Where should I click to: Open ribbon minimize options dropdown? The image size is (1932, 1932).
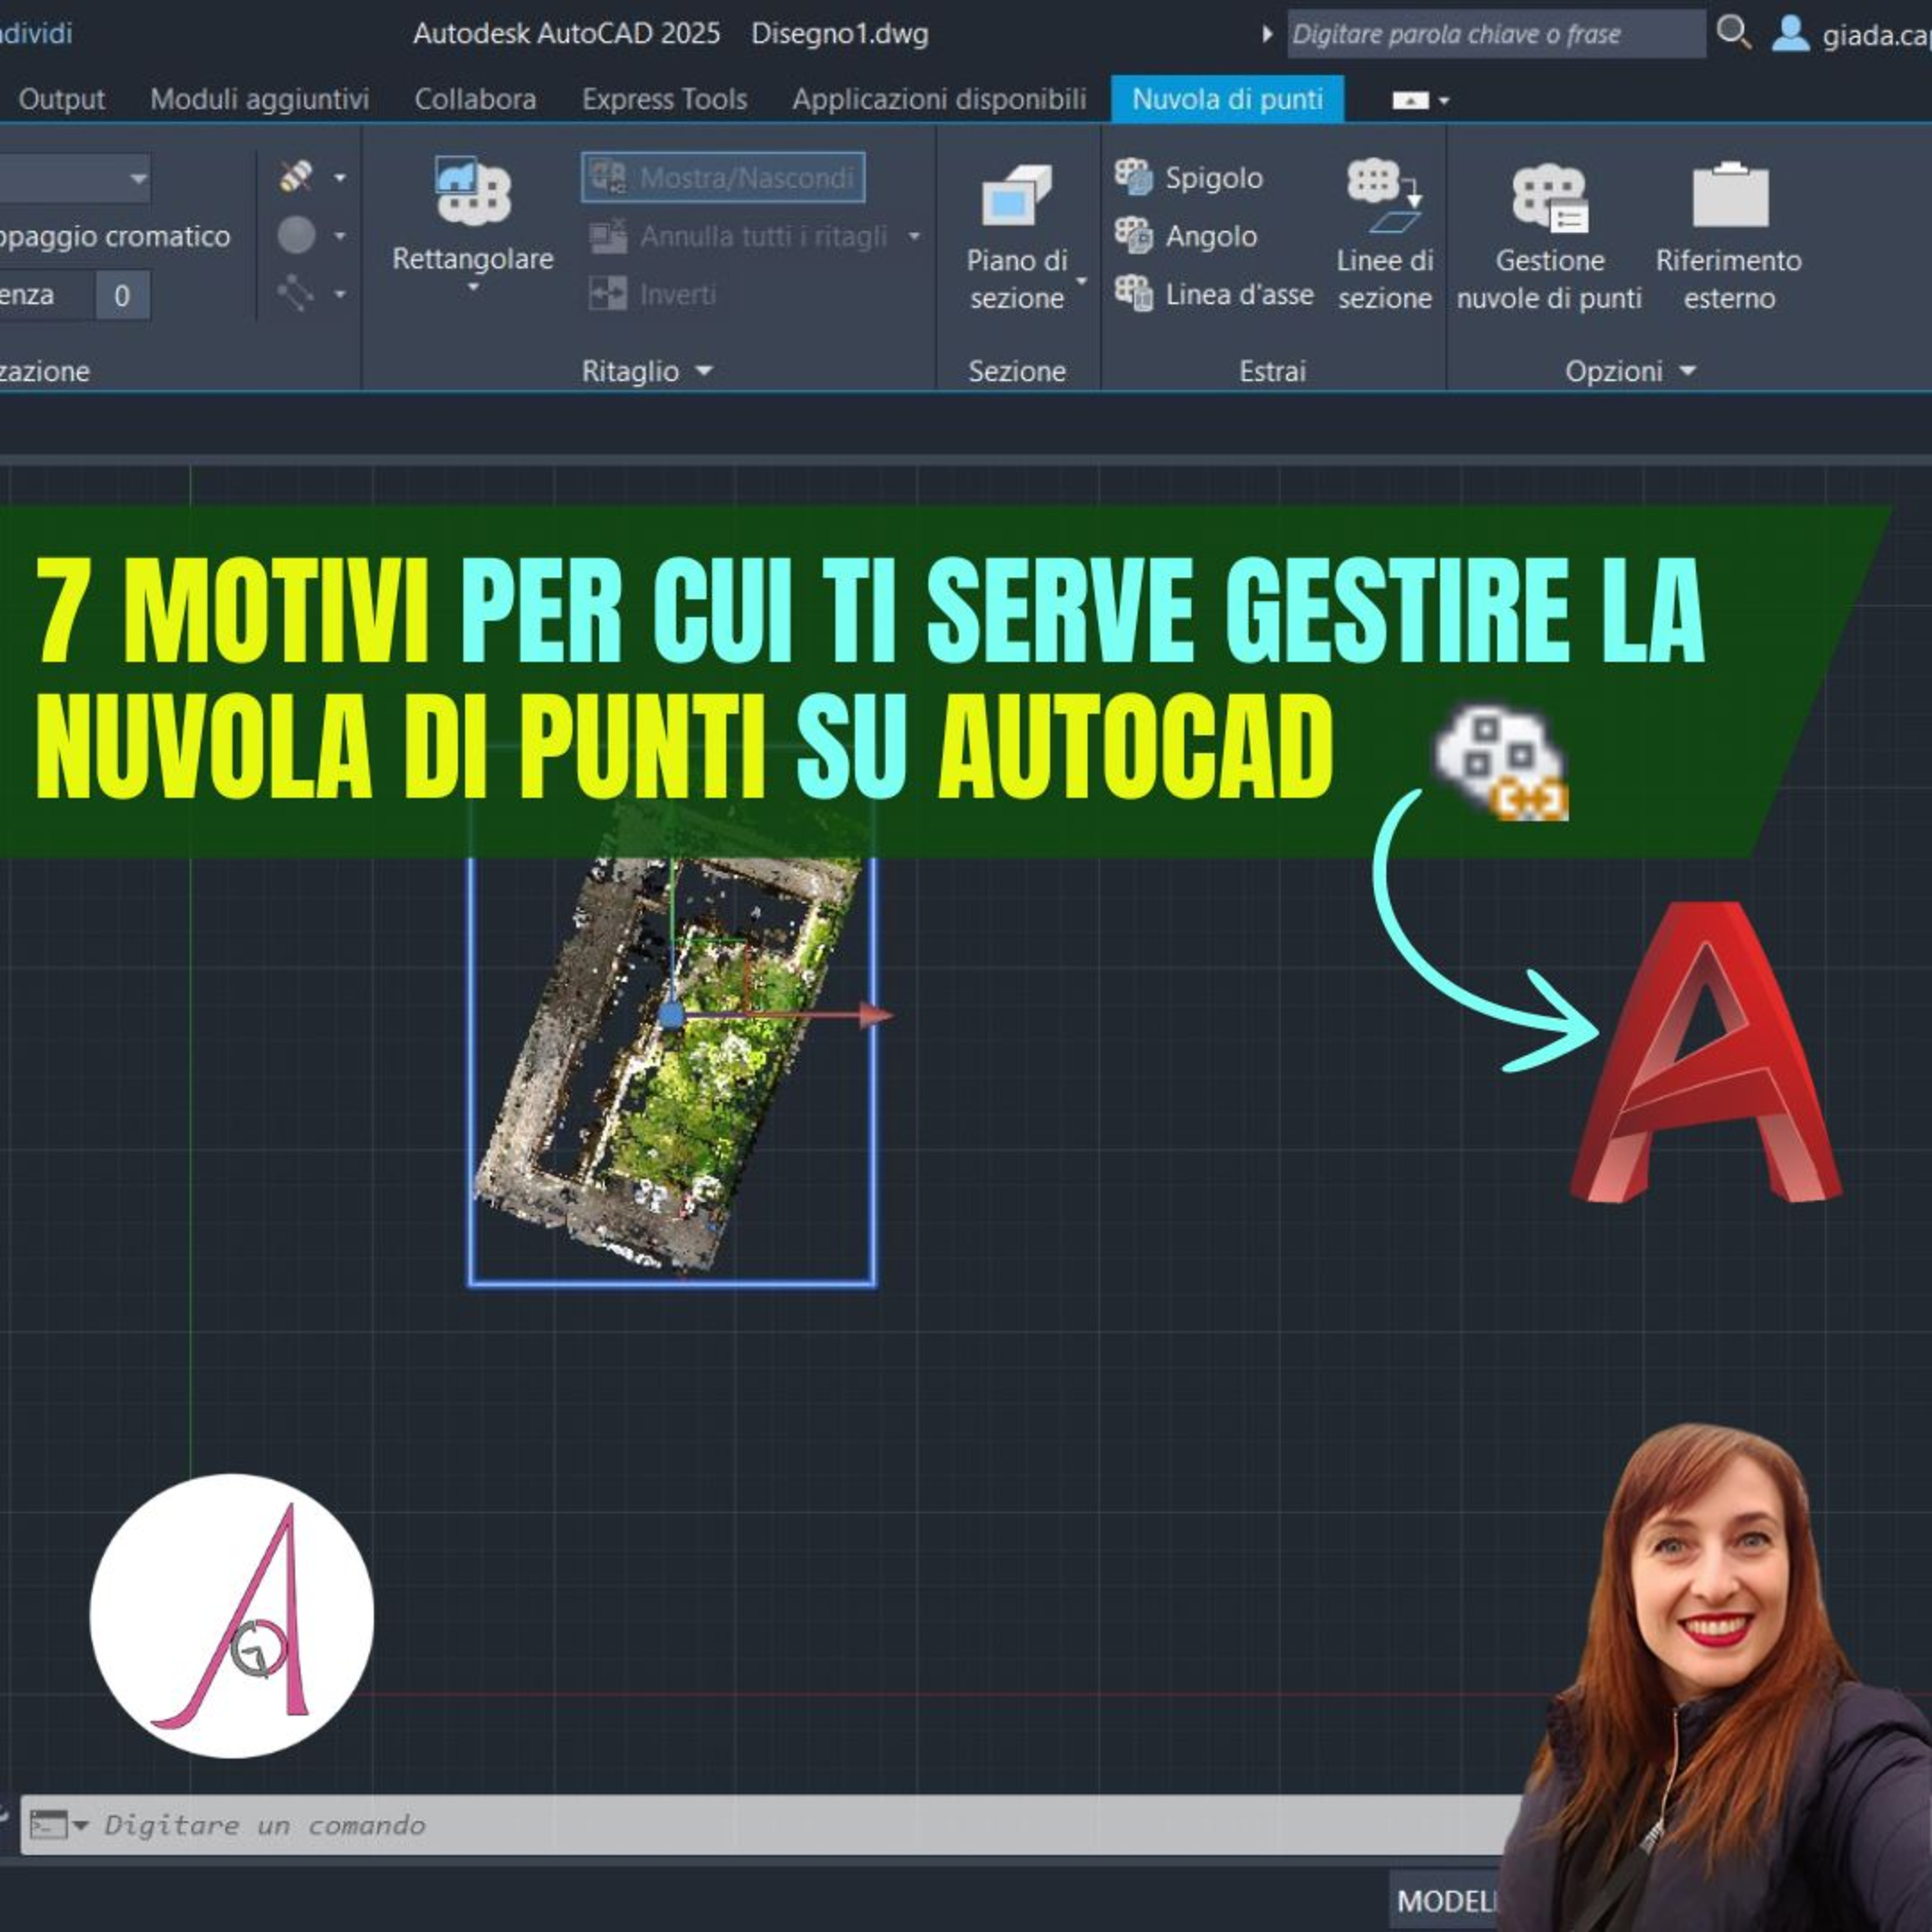pos(1444,100)
